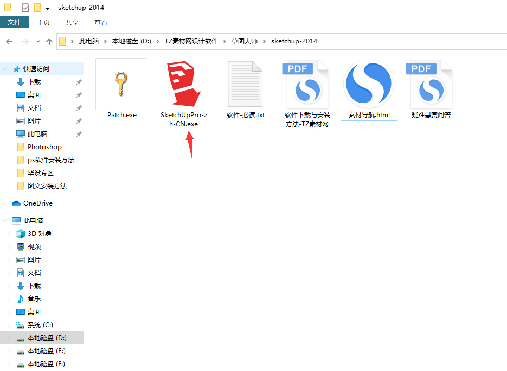Open pinned 此电脑 under quick access
507x371 pixels.
pos(37,133)
